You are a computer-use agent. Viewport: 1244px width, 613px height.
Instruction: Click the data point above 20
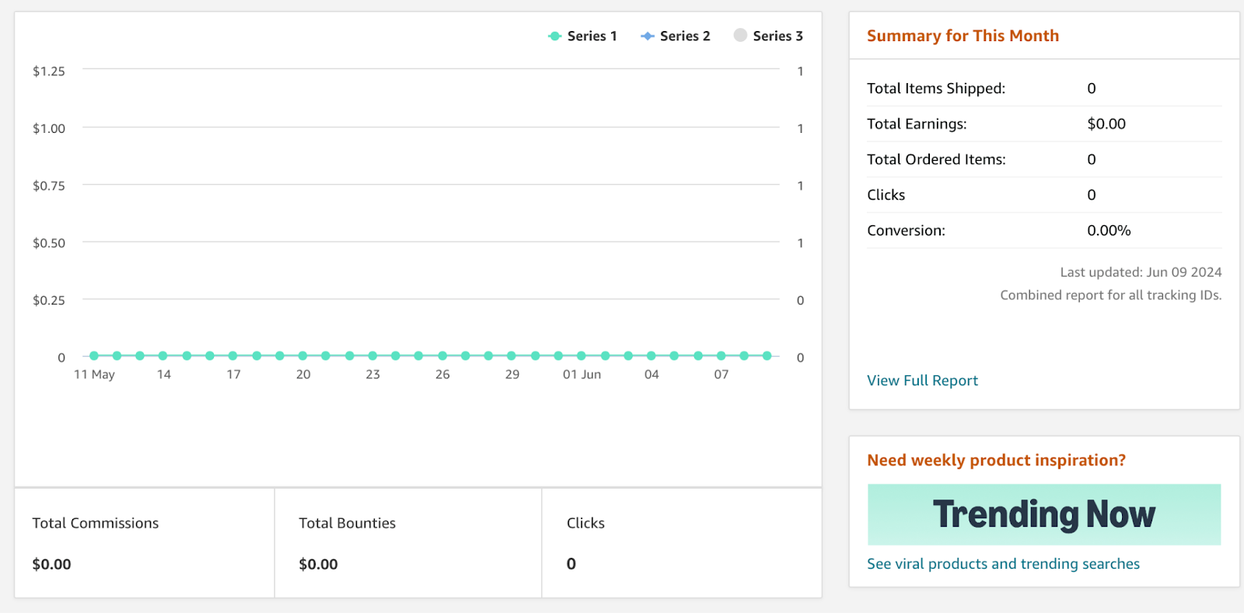point(302,356)
